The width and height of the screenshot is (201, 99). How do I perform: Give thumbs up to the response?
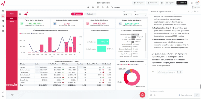(177, 72)
